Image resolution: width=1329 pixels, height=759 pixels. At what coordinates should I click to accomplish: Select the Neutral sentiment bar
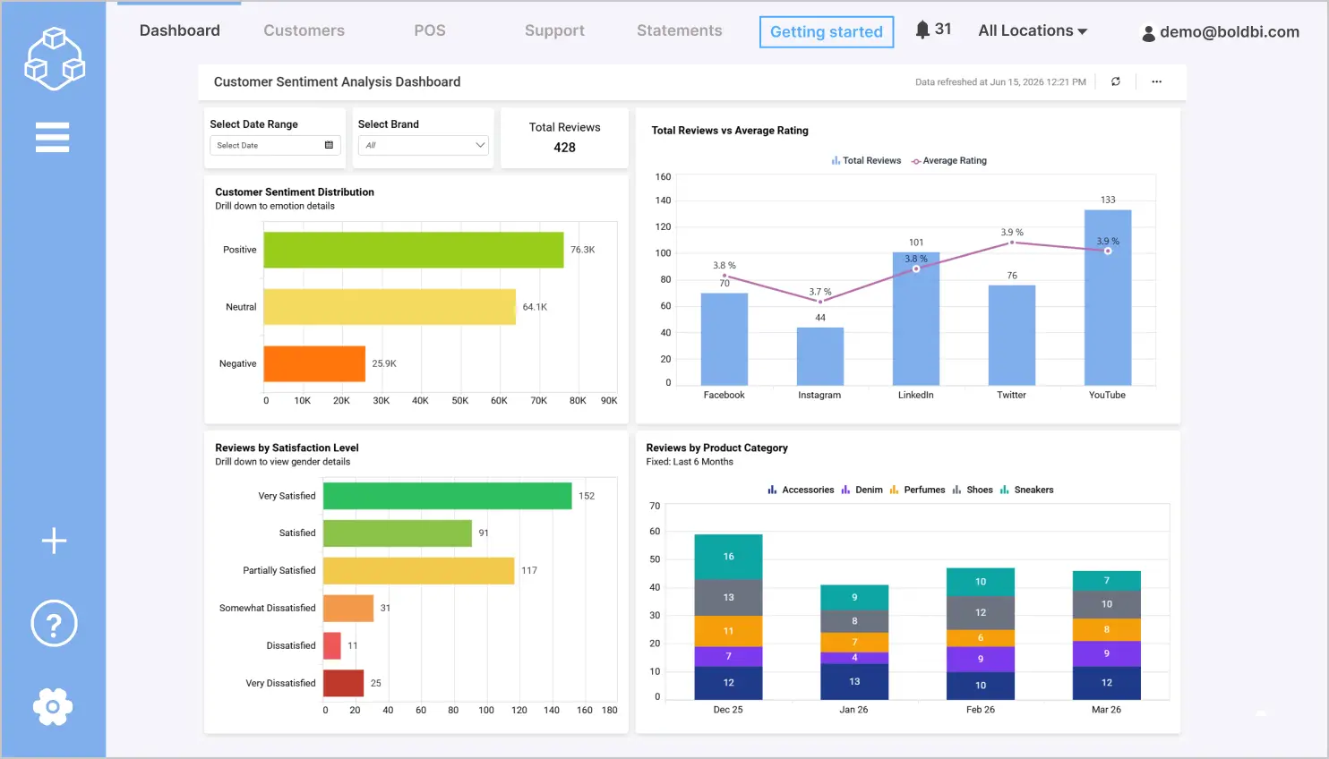(x=390, y=307)
